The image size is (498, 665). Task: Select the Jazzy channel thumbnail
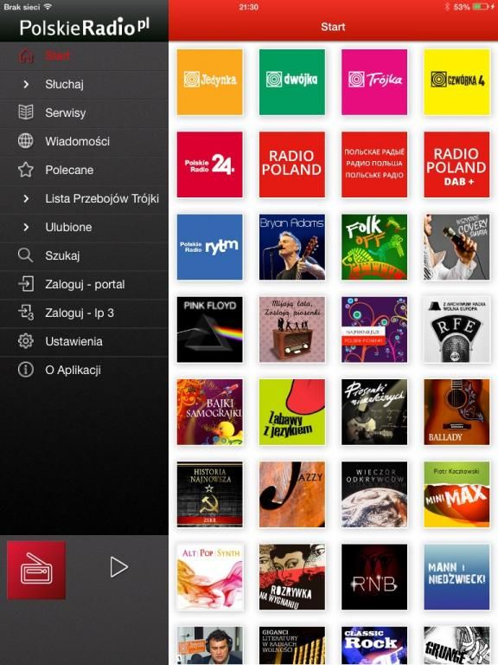pyautogui.click(x=292, y=494)
